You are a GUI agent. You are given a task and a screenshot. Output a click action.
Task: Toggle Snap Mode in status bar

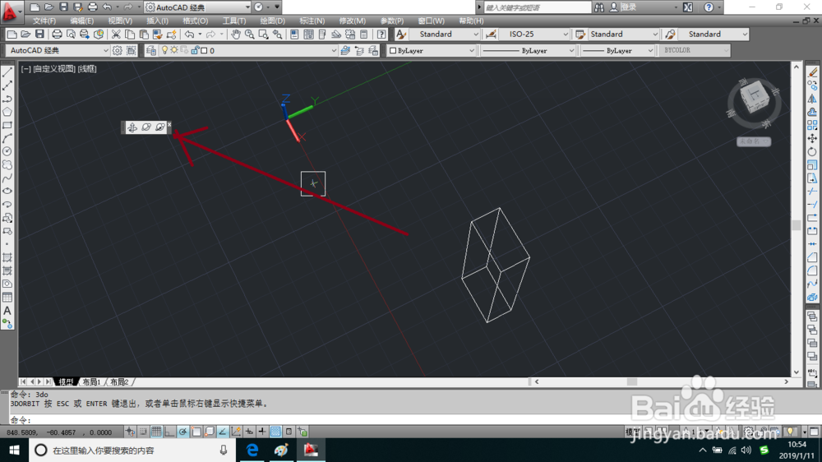(x=143, y=432)
